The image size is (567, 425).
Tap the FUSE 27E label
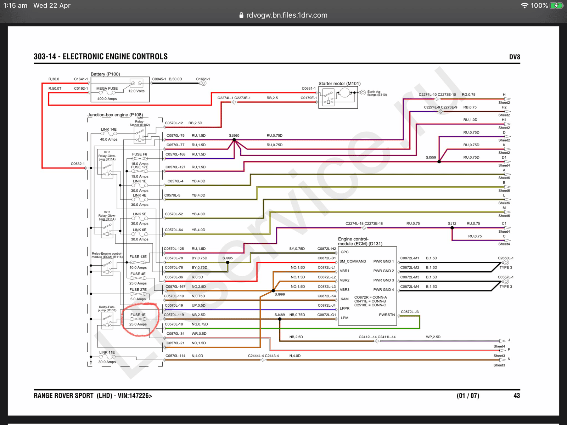(x=138, y=290)
